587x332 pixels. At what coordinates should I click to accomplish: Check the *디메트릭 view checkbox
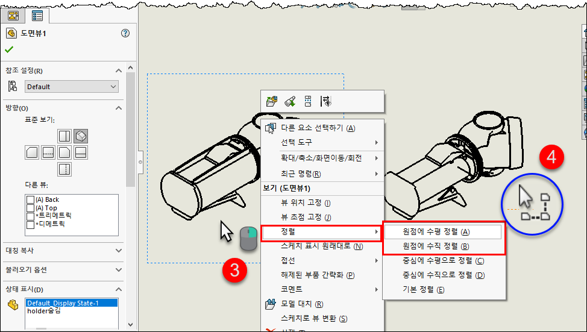31,225
